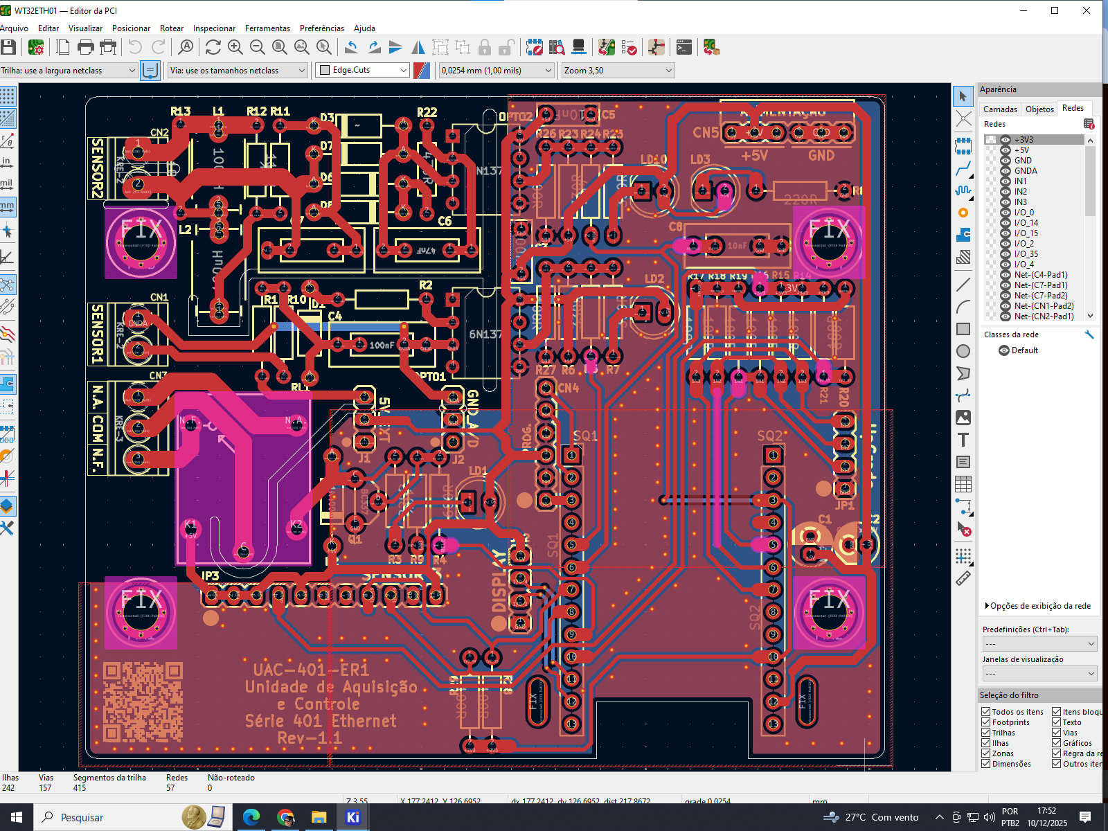Uncheck the Zonas selection filter

pos(985,753)
